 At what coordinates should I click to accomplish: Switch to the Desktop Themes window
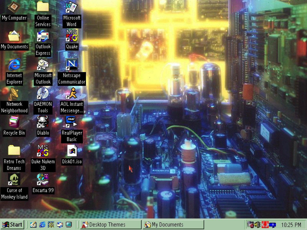click(110, 225)
